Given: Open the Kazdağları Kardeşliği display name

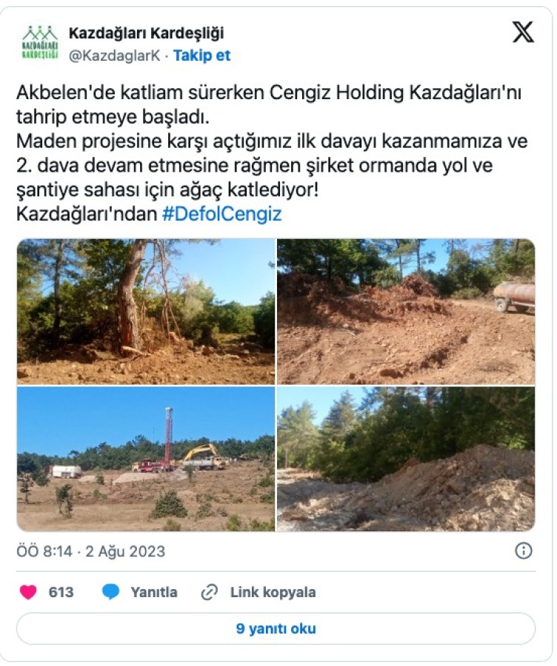Looking at the screenshot, I should tap(146, 33).
